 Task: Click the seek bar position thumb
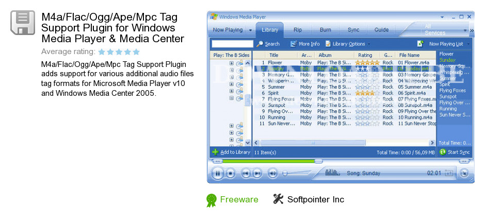click(x=318, y=161)
